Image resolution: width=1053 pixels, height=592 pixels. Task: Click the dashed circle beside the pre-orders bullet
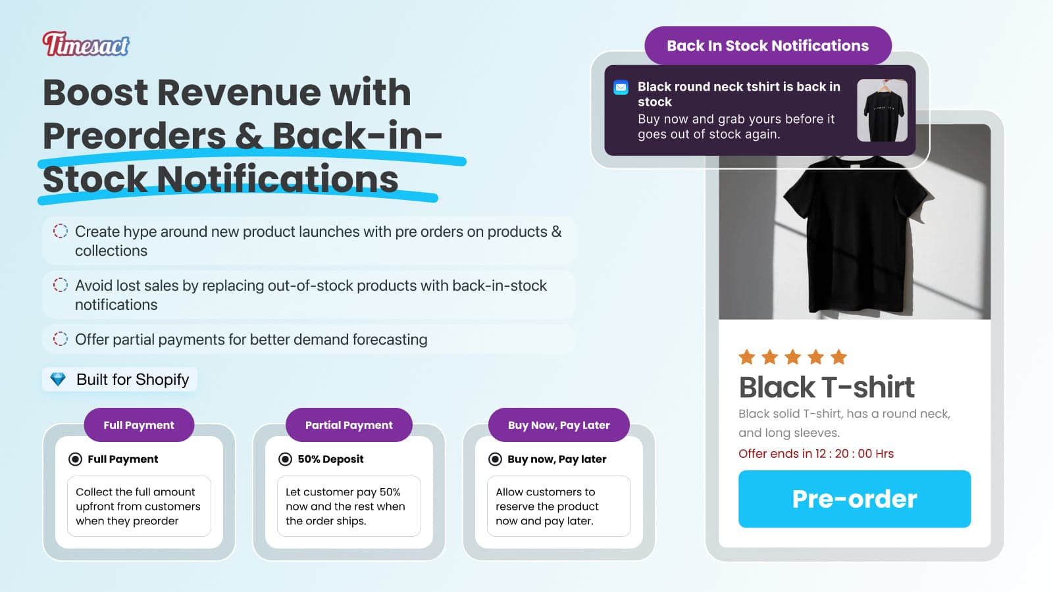tap(61, 231)
